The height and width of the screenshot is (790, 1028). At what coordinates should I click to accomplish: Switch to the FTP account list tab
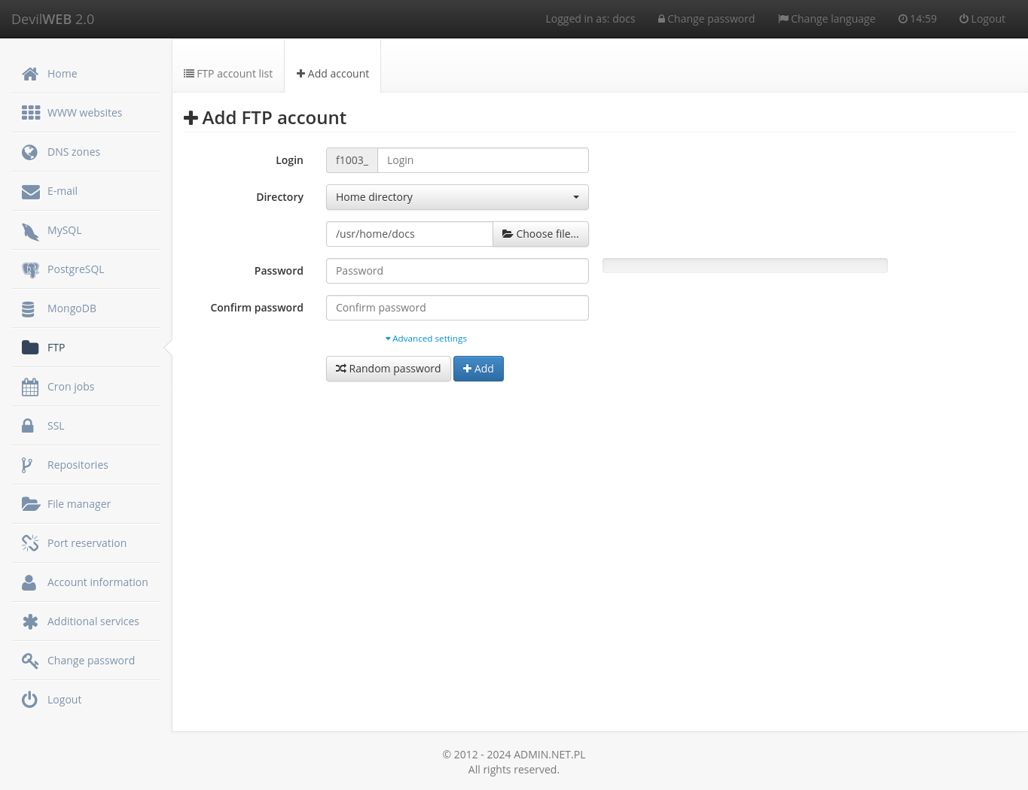point(227,73)
